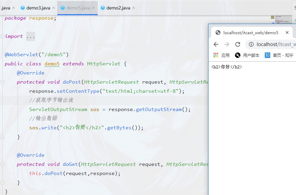This screenshot has width=296, height=195.
Task: Click the "text/html;charset=utf-8" string
Action: (140, 91)
